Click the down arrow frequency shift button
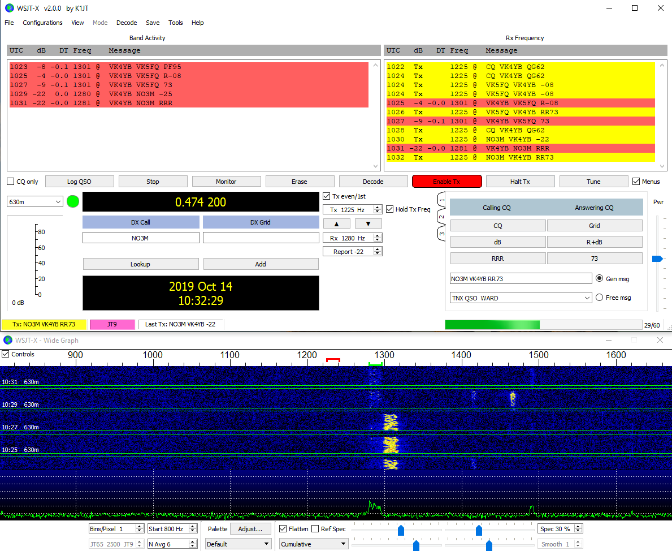672x551 pixels. pyautogui.click(x=368, y=223)
